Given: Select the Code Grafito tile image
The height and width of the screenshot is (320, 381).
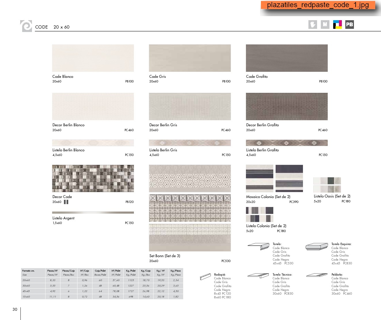Looking at the screenshot, I should [x=287, y=58].
